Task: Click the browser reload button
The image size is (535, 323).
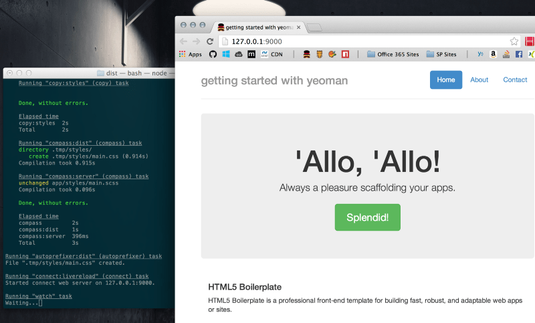Action: click(x=210, y=41)
